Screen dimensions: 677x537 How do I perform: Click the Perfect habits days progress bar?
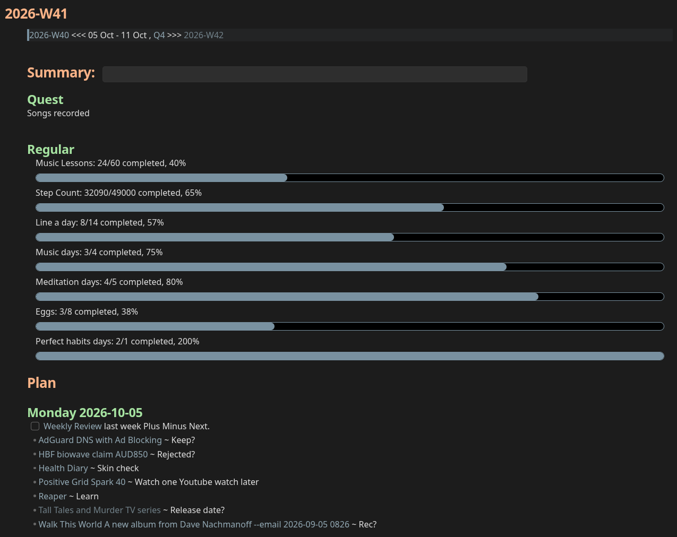click(x=350, y=356)
